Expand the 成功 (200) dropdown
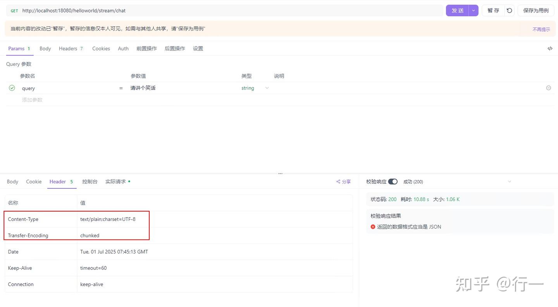Screen dimensions: 558x307 (x=509, y=181)
